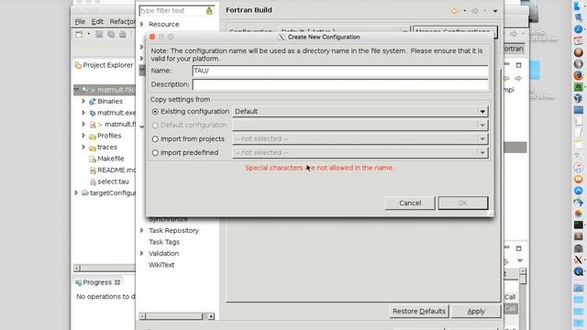Click the Print icon in Eclipse toolbar
This screenshot has width=587, height=330.
[123, 35]
